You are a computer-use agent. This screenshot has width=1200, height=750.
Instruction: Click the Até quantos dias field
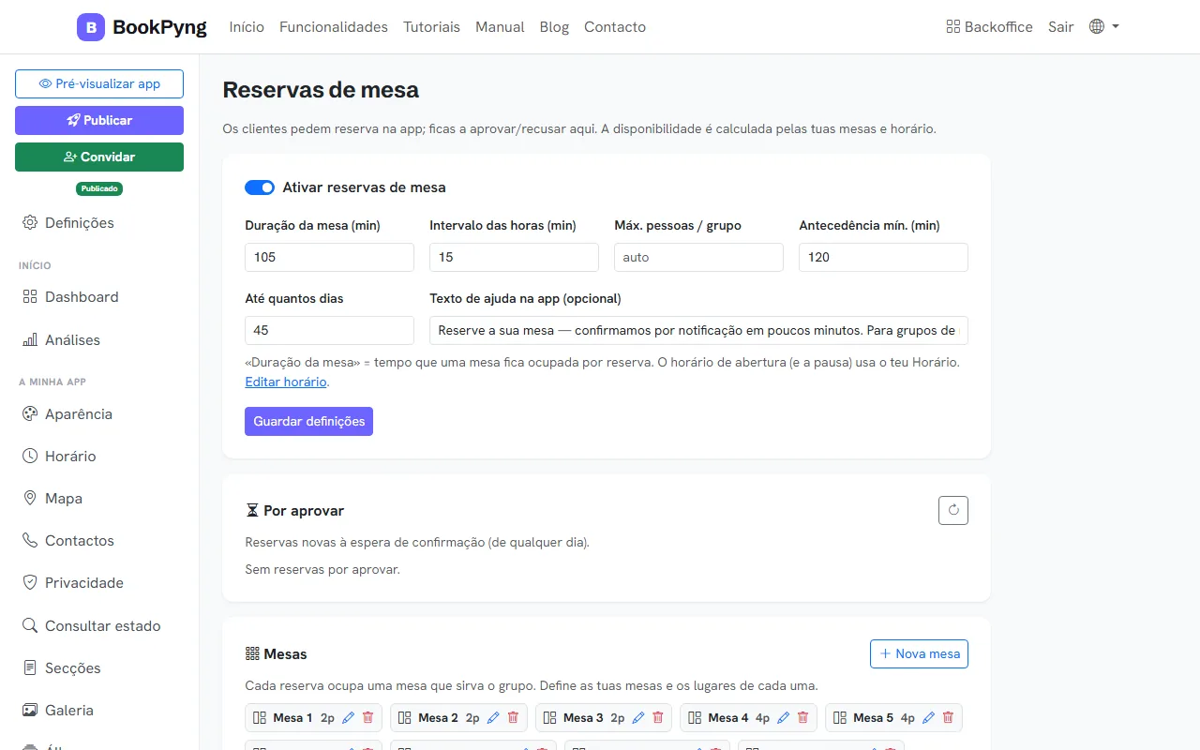pyautogui.click(x=329, y=330)
